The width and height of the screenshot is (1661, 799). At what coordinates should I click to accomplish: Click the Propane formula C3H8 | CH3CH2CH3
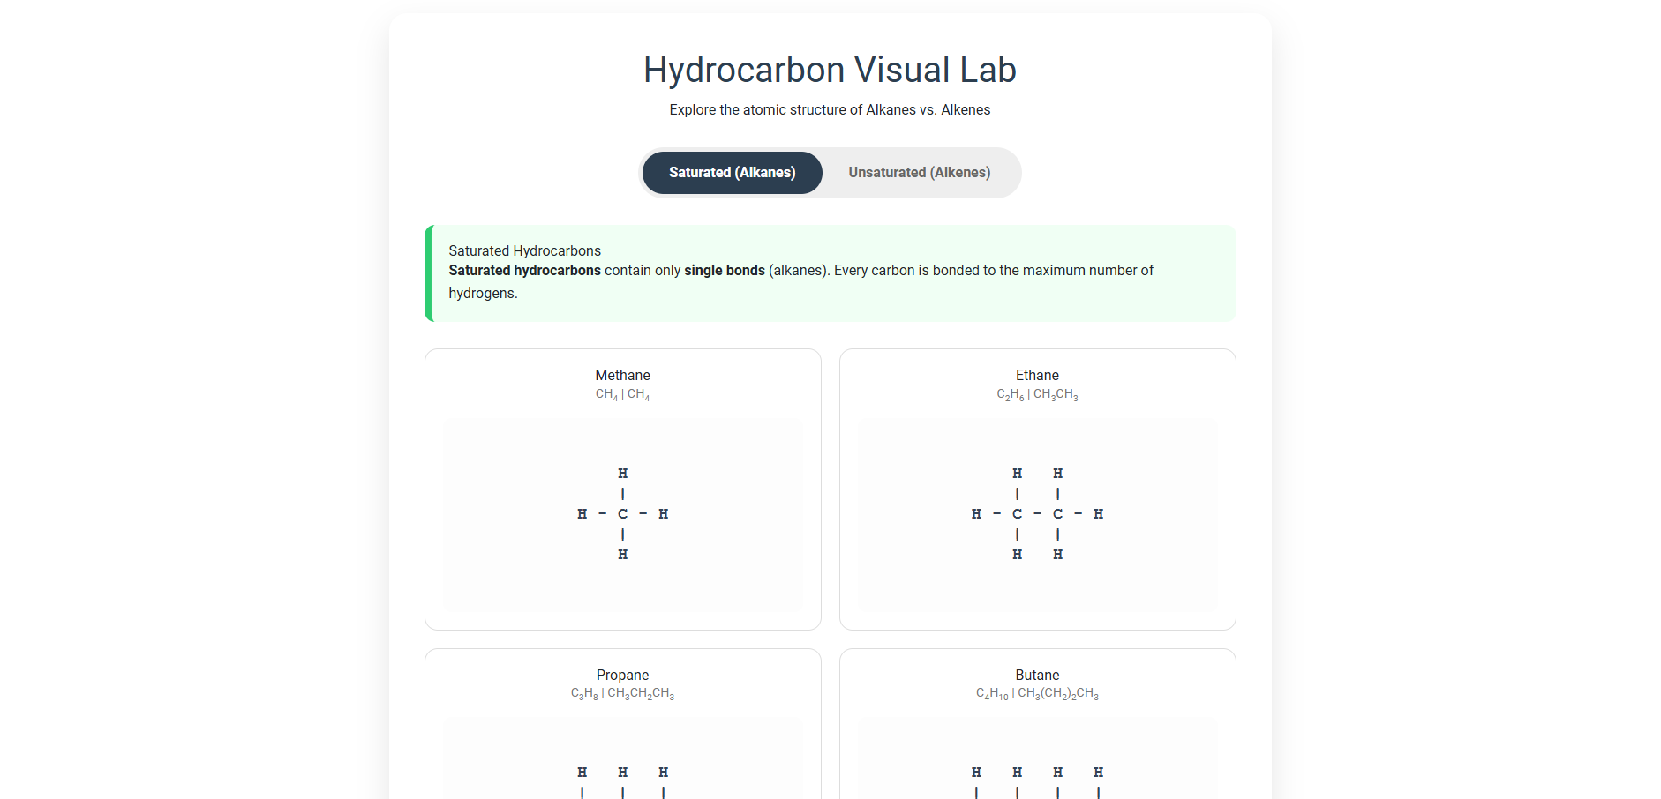click(x=622, y=694)
